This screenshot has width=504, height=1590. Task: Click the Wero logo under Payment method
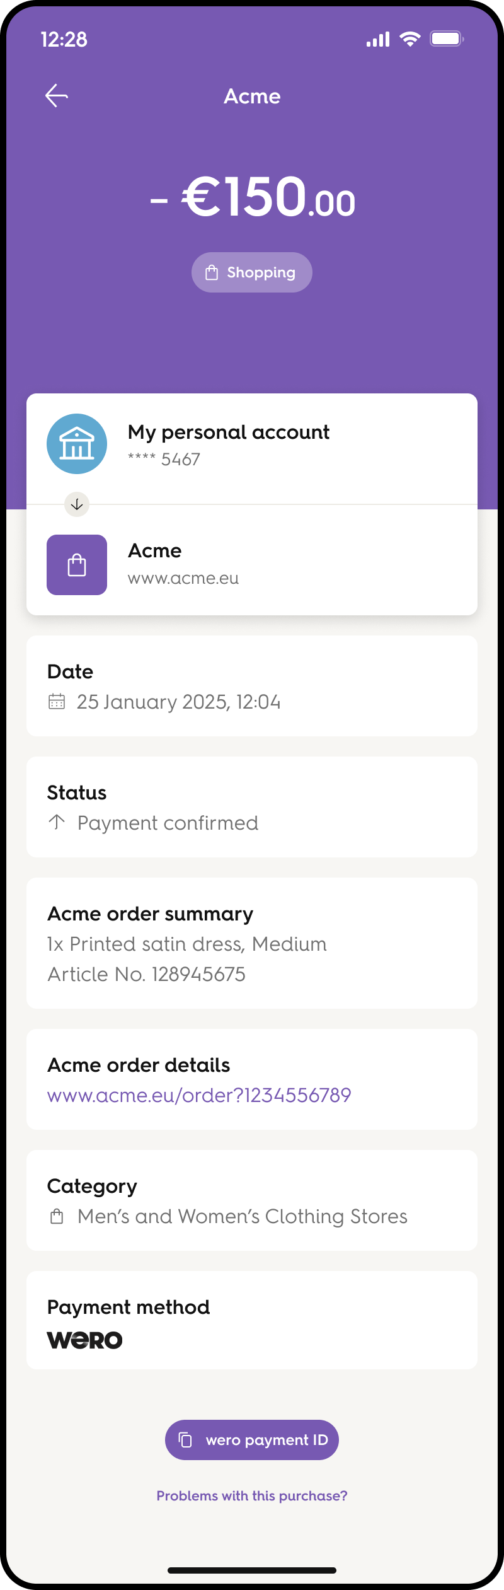[x=85, y=1340]
